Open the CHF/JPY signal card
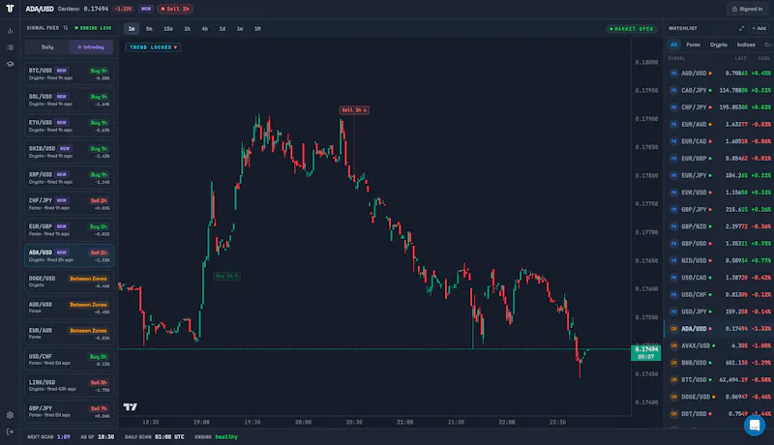The width and height of the screenshot is (774, 445). tap(69, 204)
